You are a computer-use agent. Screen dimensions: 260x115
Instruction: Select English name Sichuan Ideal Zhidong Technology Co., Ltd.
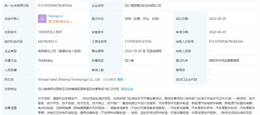pos(69,79)
